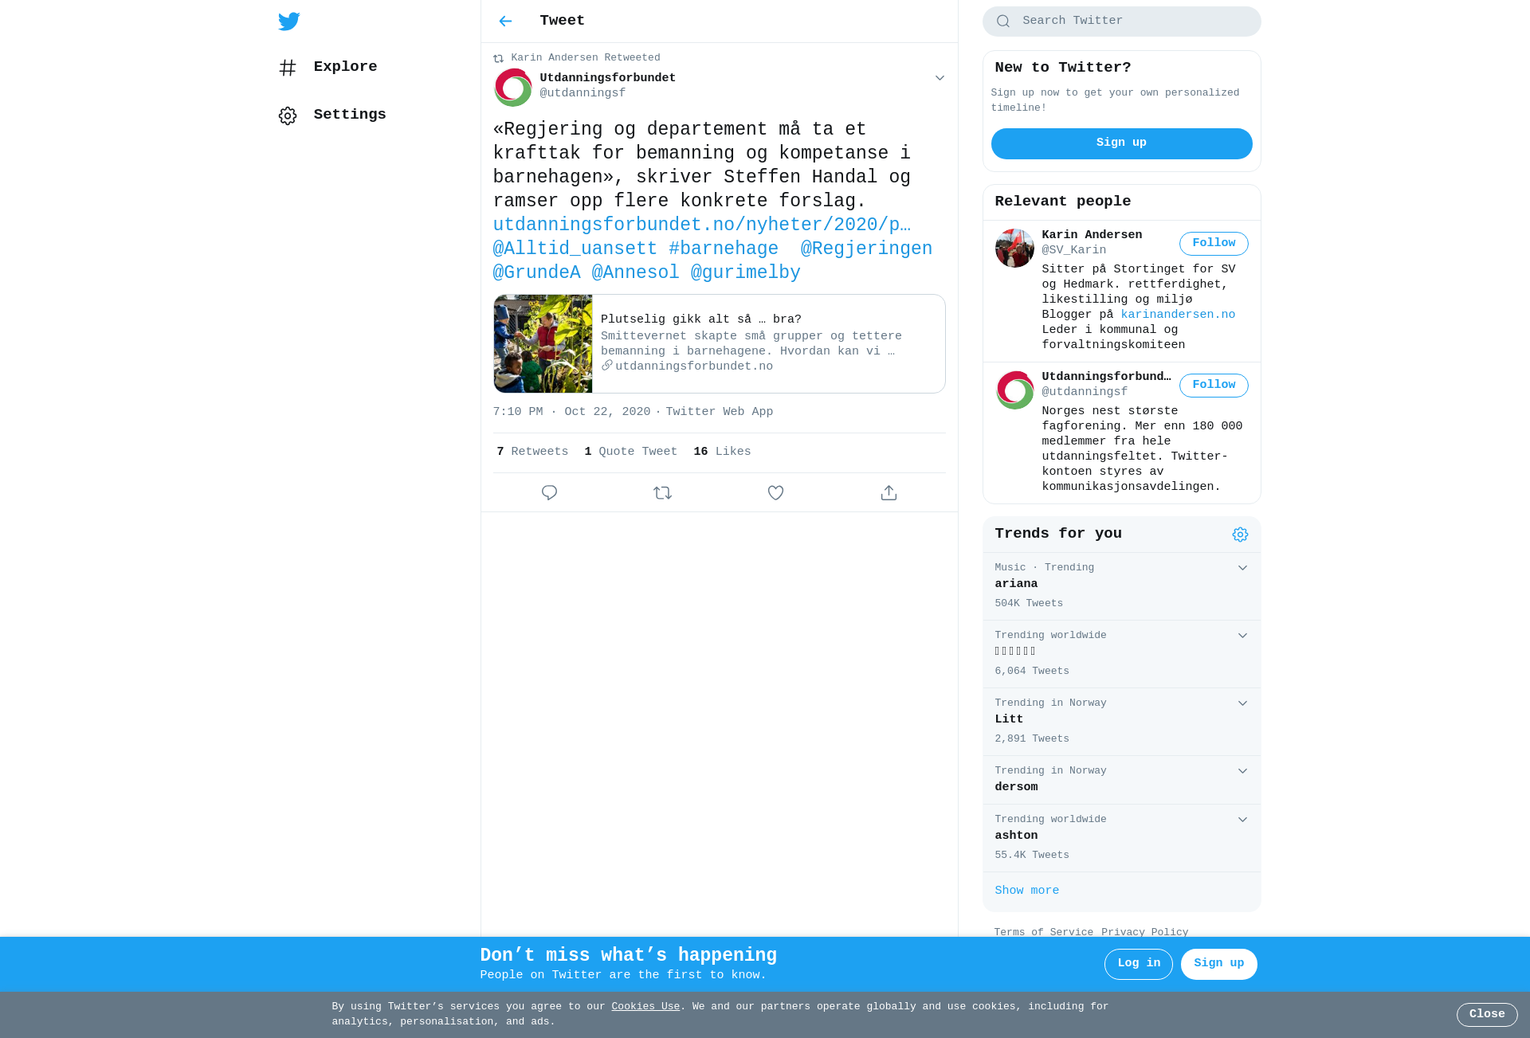Open article card thumbnail image
Screen dimensions: 1530x1038
click(x=543, y=344)
